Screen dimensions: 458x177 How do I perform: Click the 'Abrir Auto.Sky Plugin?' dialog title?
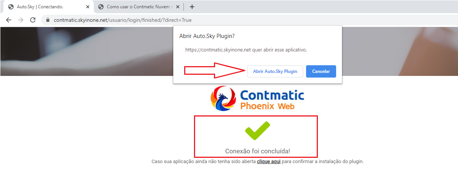(207, 36)
